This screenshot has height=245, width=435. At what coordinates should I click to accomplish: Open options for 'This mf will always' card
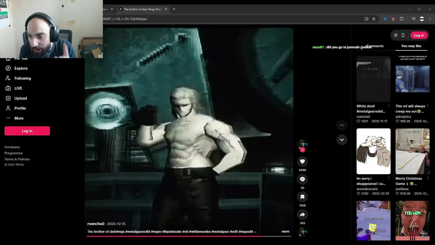click(428, 106)
